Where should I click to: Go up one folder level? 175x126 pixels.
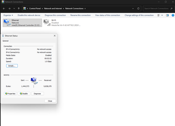19,8
